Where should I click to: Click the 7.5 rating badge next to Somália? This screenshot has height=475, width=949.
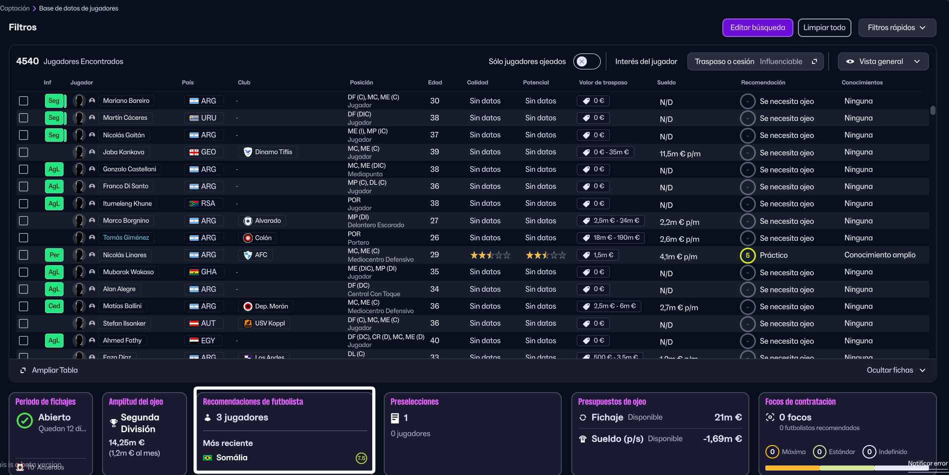[361, 458]
